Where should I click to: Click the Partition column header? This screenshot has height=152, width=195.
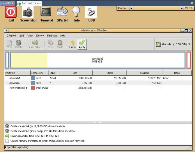[17, 73]
